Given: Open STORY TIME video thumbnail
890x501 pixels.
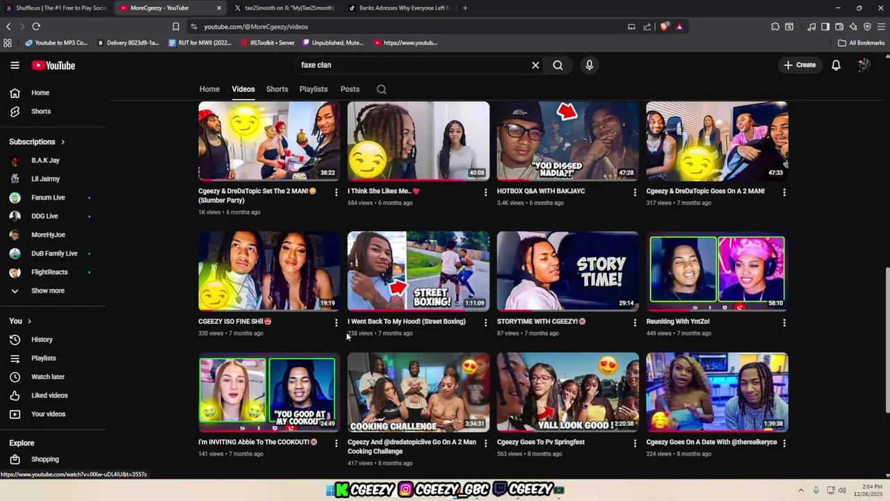Looking at the screenshot, I should [x=567, y=271].
